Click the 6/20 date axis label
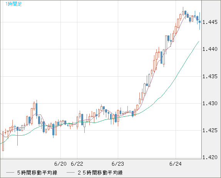Image resolution: width=221 pixels, height=178 pixels. [x=60, y=164]
